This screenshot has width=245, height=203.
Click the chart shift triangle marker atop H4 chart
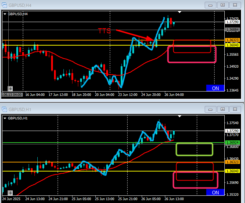pos(179,12)
